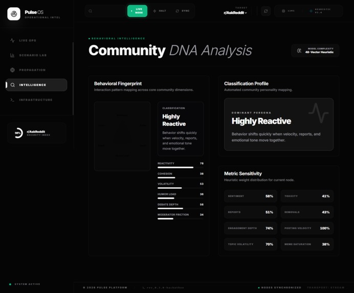Click the Reports 51% metric tile
Screen dimensions: 354x293
click(x=251, y=212)
